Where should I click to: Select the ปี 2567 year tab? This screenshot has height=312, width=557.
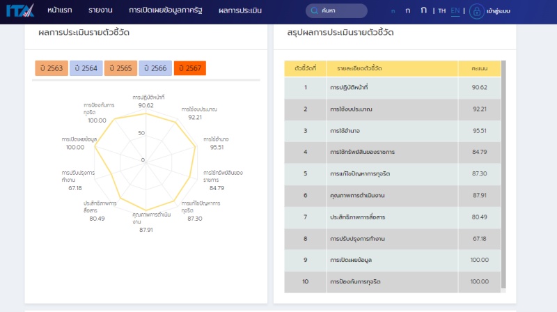190,68
